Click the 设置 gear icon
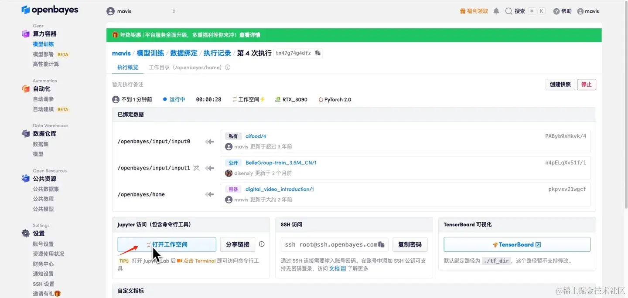The image size is (628, 298). pyautogui.click(x=26, y=233)
